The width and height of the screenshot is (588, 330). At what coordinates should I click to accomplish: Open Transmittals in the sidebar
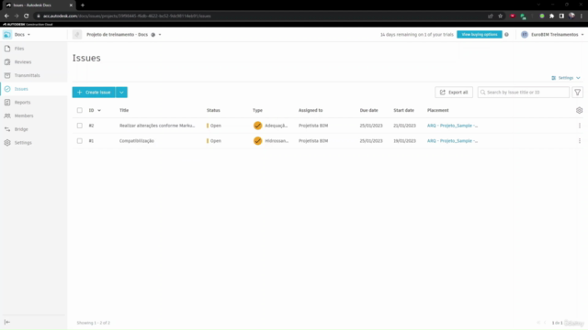pyautogui.click(x=27, y=75)
